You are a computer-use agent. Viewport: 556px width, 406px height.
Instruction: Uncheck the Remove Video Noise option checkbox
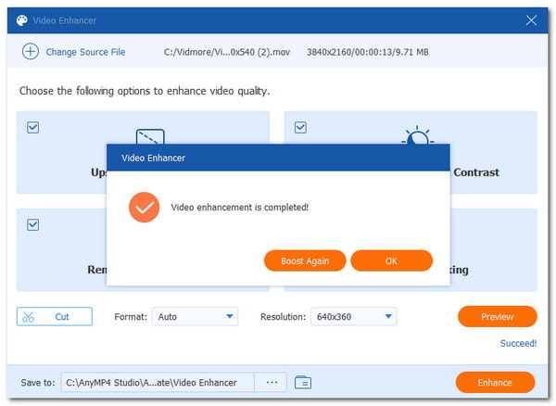33,225
